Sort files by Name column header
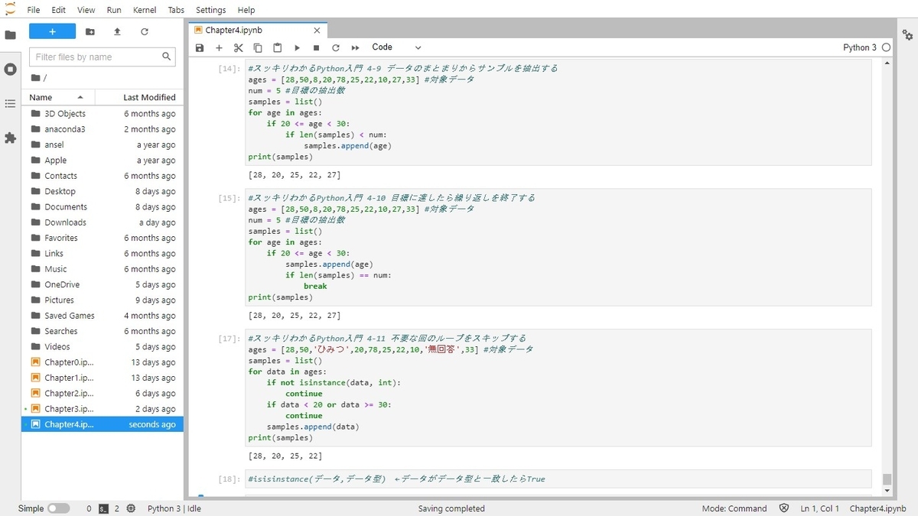The height and width of the screenshot is (516, 918). pos(58,97)
